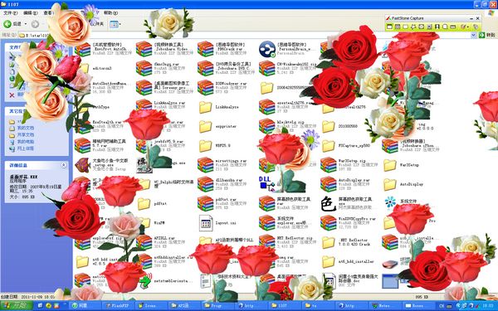
Task: Select FastStone scrolling window capture tool
Action: [x=429, y=27]
